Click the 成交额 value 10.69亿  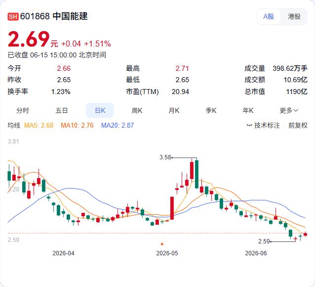click(295, 80)
